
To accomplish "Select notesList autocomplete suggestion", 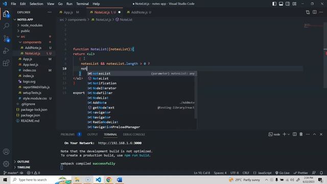I will click(142, 74).
